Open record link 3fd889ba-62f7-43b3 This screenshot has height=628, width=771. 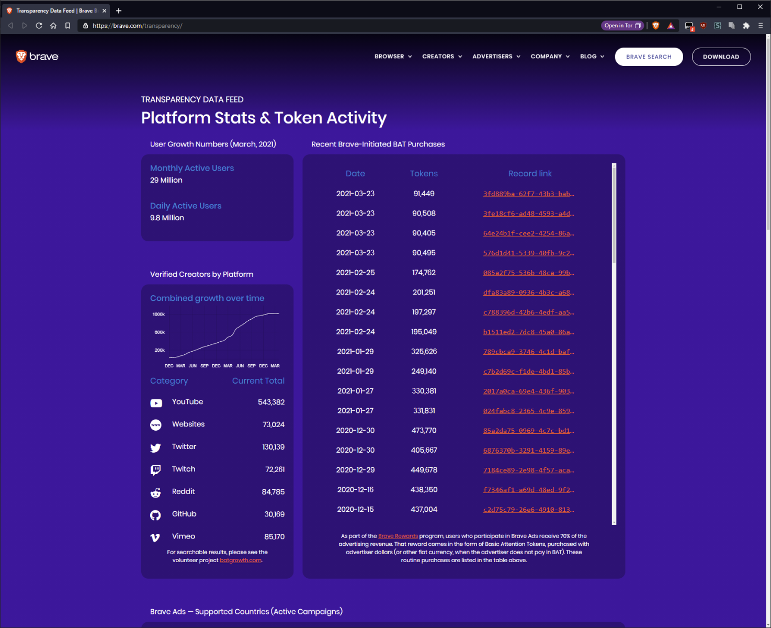pos(528,194)
